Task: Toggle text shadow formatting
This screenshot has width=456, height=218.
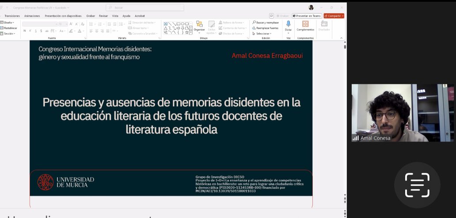Action: click(x=41, y=31)
